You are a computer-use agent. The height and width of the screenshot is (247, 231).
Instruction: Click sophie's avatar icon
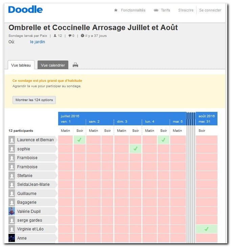tap(11, 149)
